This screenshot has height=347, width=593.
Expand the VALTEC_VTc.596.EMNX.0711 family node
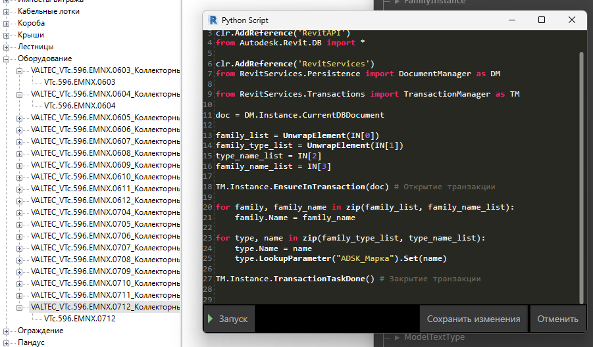click(x=19, y=296)
